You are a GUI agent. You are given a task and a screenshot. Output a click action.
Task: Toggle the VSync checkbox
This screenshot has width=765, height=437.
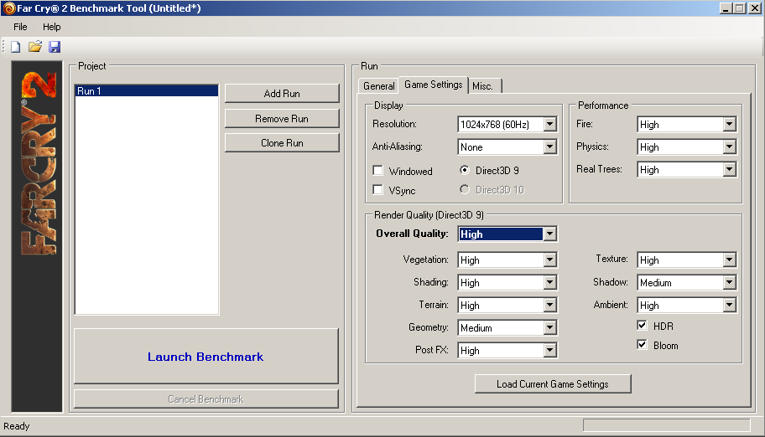[377, 189]
